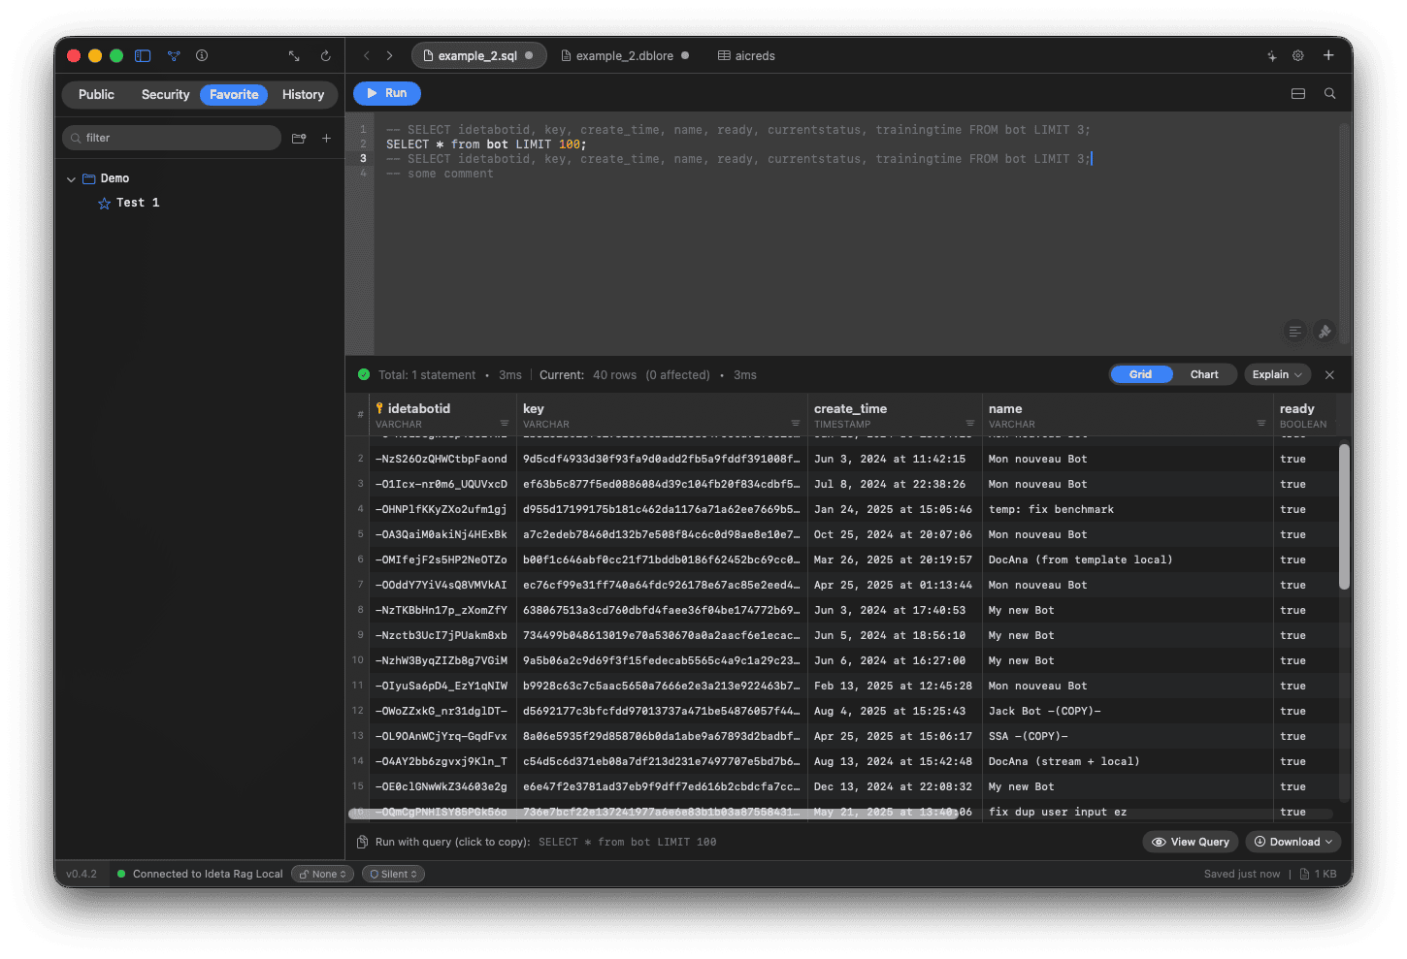Open the info icon in title bar
Screen dimensions: 1407x959
(202, 56)
